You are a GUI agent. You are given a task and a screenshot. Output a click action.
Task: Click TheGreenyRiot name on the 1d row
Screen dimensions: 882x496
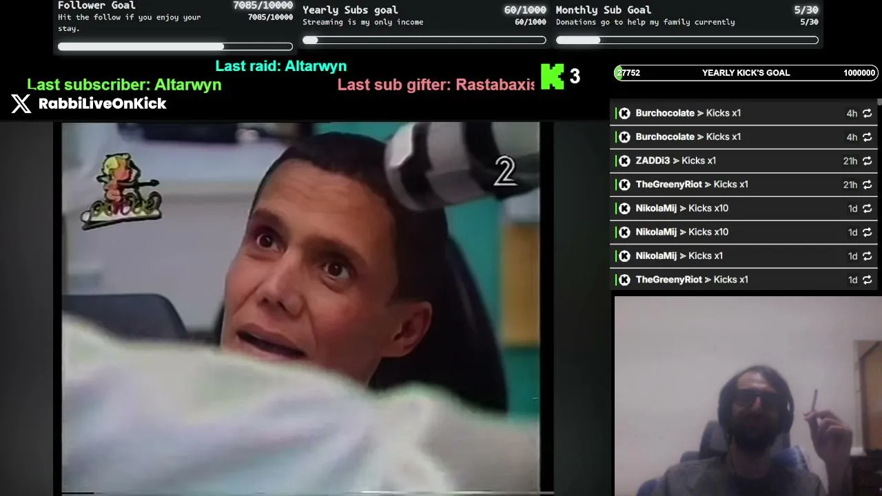(668, 280)
